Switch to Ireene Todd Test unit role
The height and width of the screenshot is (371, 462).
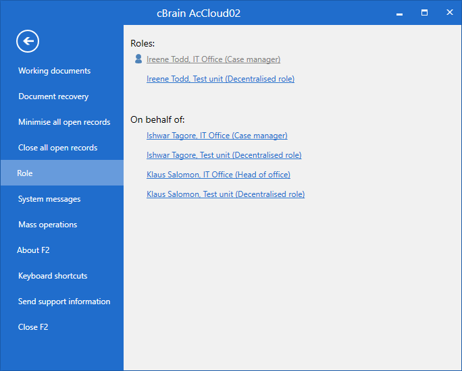(x=220, y=79)
